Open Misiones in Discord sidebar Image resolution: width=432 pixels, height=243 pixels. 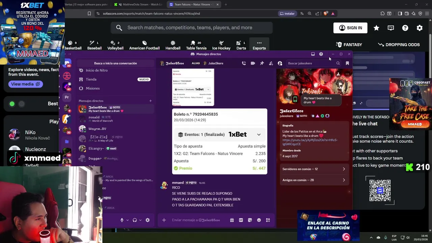pos(115,88)
